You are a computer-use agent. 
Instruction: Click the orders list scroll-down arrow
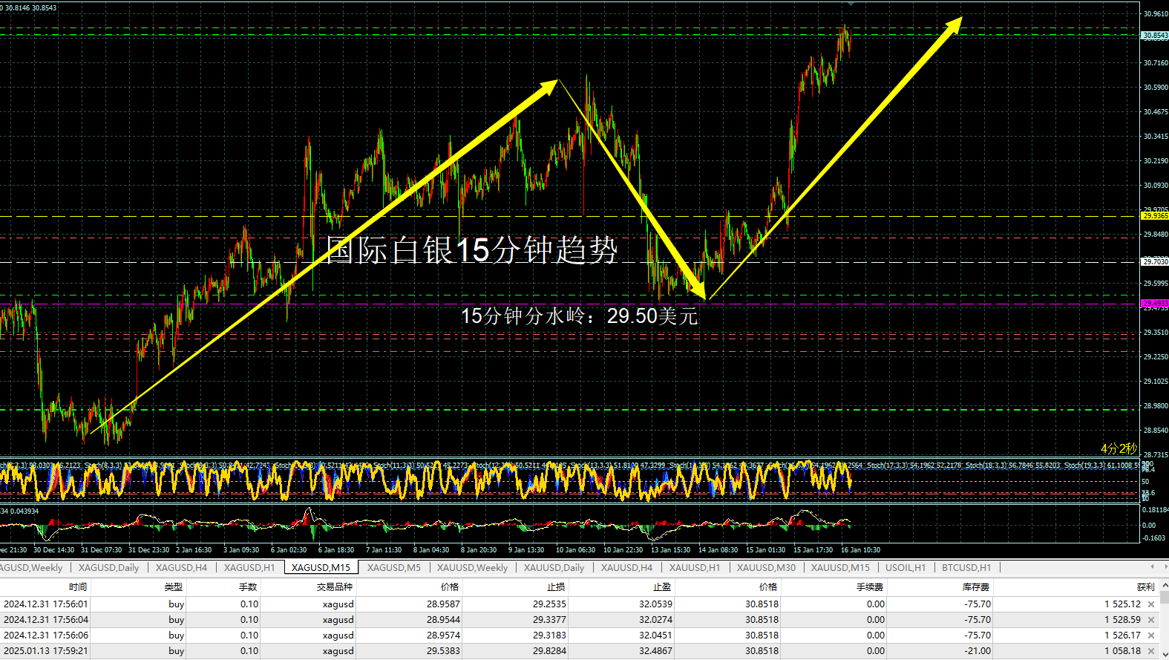[x=1164, y=656]
